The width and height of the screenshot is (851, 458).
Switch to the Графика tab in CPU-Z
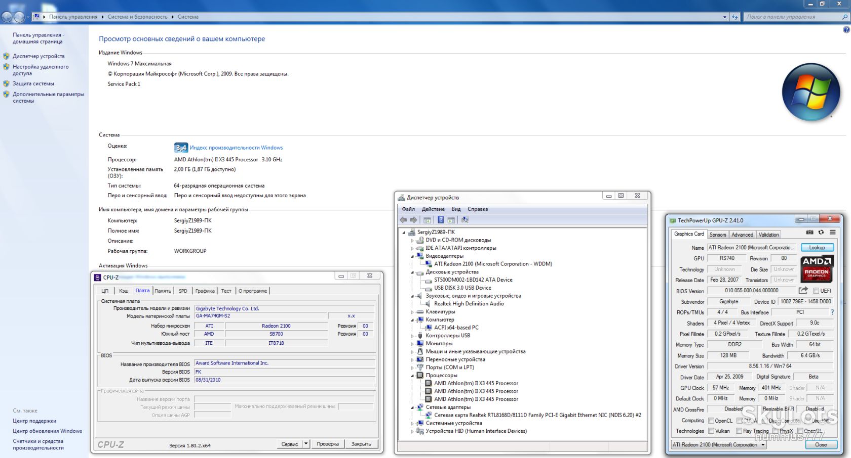tap(205, 291)
